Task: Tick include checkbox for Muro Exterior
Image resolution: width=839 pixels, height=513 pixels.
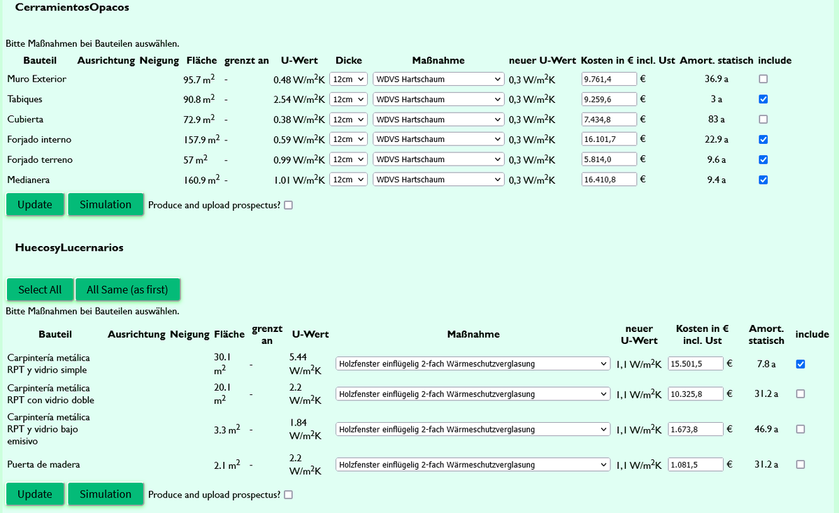Action: pyautogui.click(x=763, y=79)
